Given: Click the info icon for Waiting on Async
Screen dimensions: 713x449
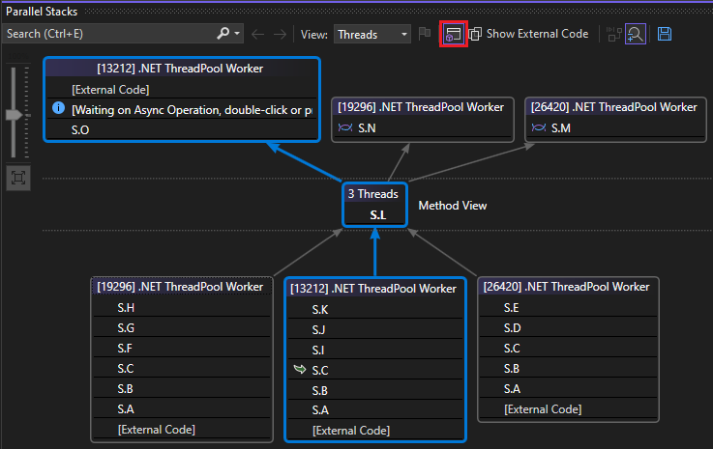Looking at the screenshot, I should 58,108.
